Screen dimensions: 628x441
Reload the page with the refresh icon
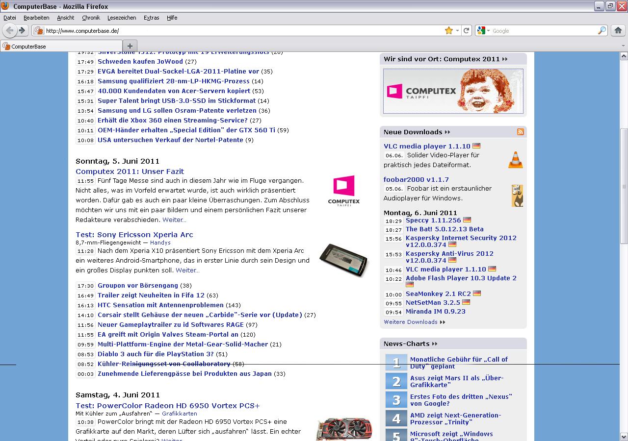pyautogui.click(x=467, y=30)
